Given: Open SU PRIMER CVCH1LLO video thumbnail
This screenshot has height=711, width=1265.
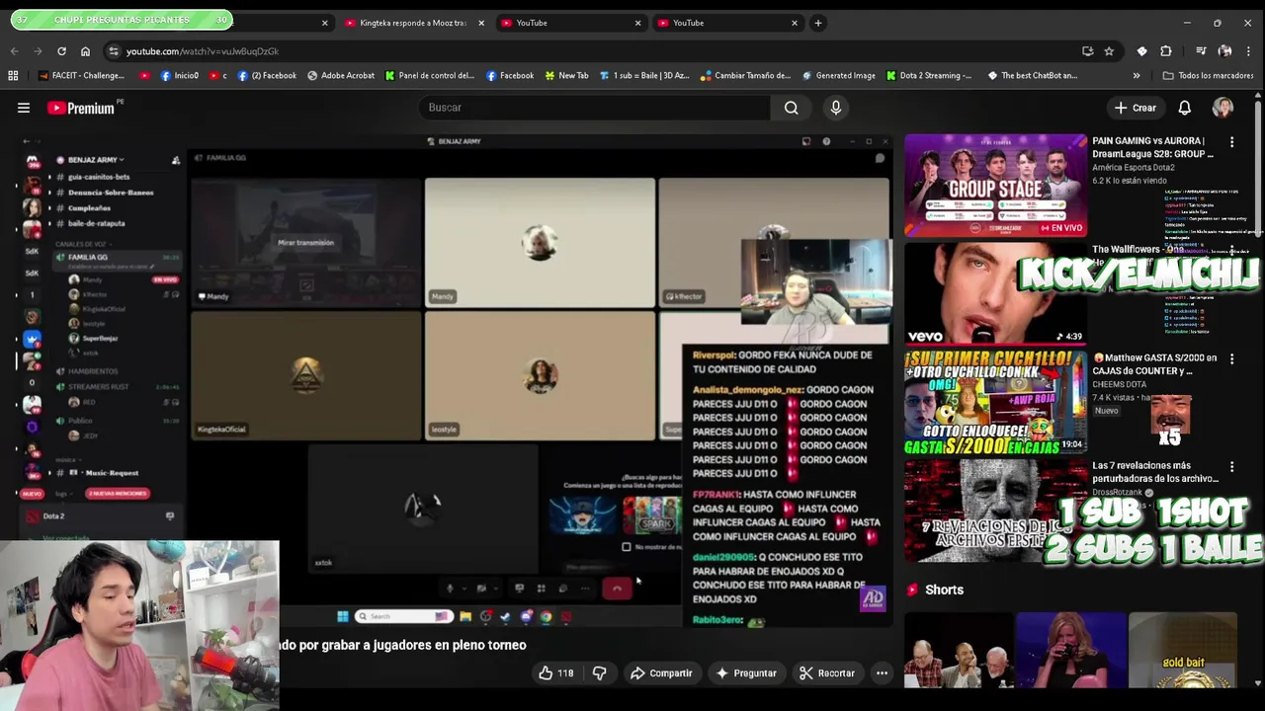Looking at the screenshot, I should [x=995, y=401].
